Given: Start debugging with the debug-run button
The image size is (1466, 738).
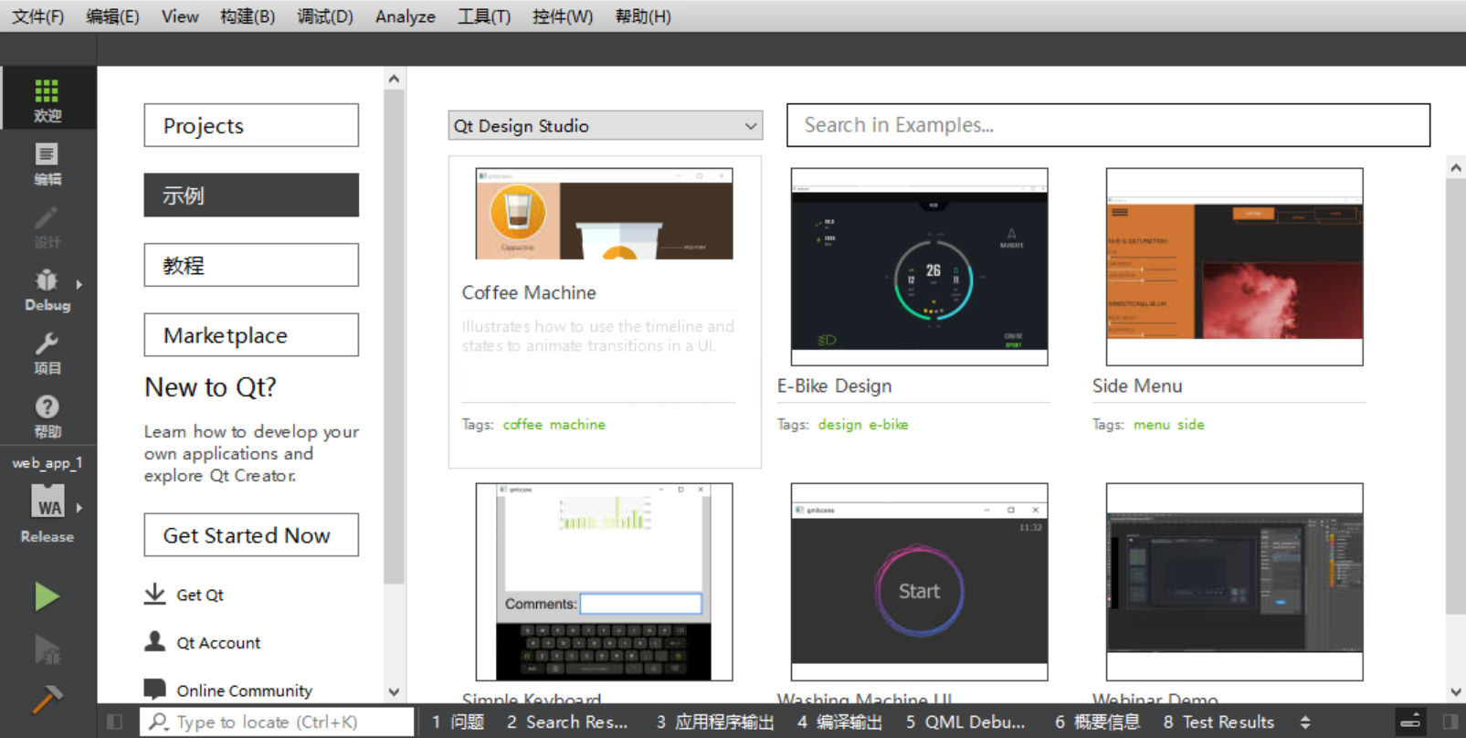Looking at the screenshot, I should 47,648.
